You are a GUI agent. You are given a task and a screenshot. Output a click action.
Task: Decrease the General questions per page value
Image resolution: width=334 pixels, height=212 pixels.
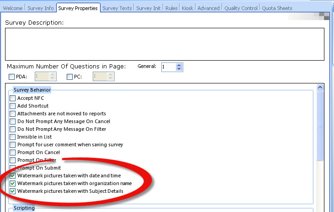[179, 69]
